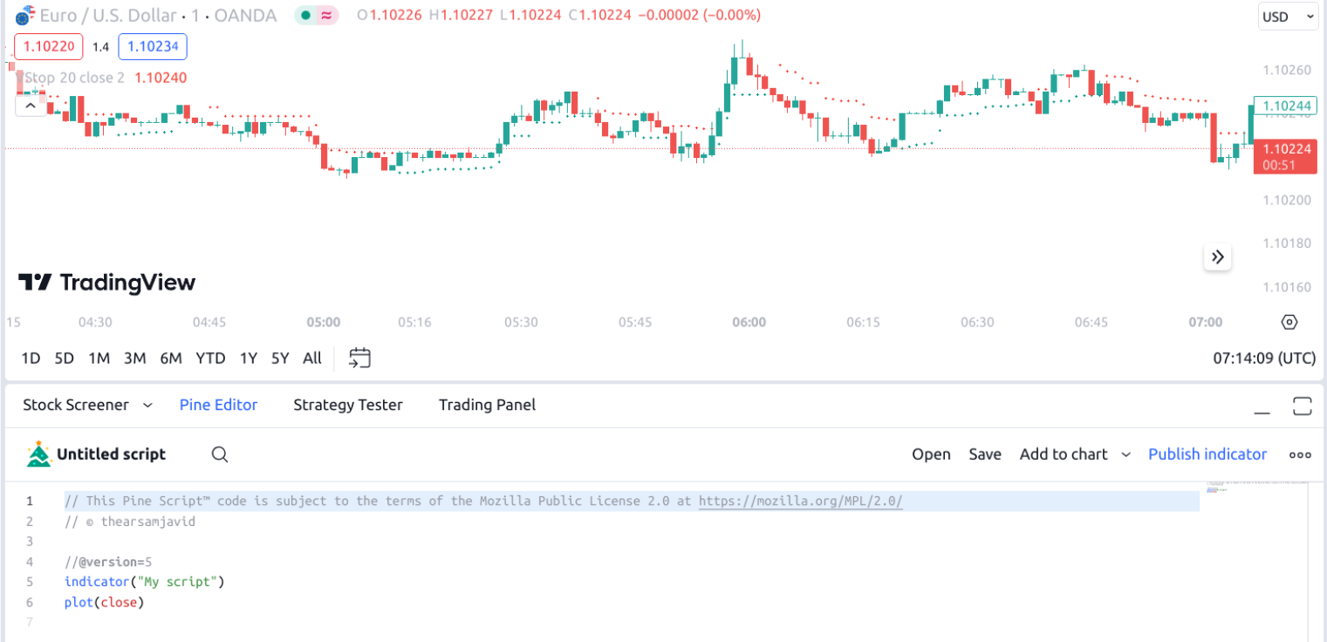Image resolution: width=1327 pixels, height=642 pixels.
Task: Select the 5Y time range
Action: point(280,358)
